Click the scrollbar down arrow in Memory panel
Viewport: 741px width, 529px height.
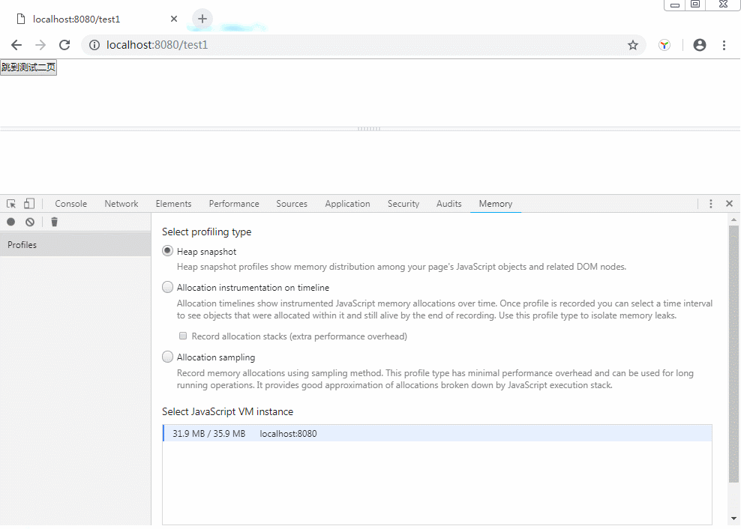[733, 519]
